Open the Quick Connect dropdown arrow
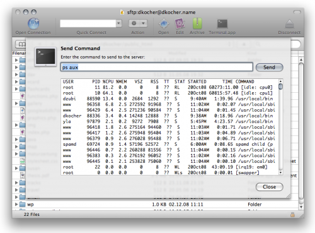 (x=119, y=23)
